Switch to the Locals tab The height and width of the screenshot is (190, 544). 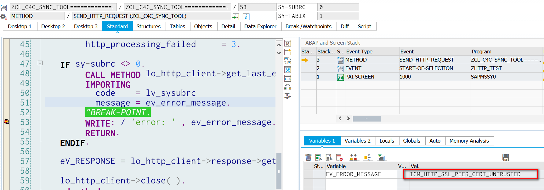click(x=387, y=141)
